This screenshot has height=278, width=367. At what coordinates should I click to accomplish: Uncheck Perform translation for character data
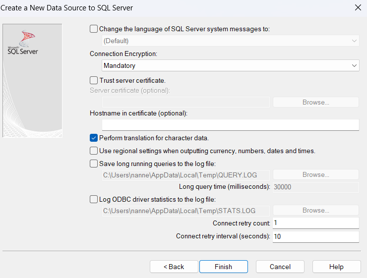(x=94, y=138)
